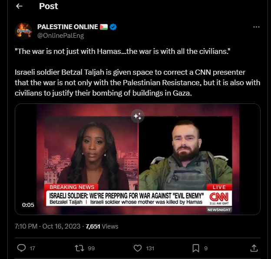Bookmark the post with ribbon icon
This screenshot has width=271, height=259.
tap(196, 248)
